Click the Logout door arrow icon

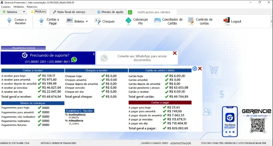pos(226,20)
